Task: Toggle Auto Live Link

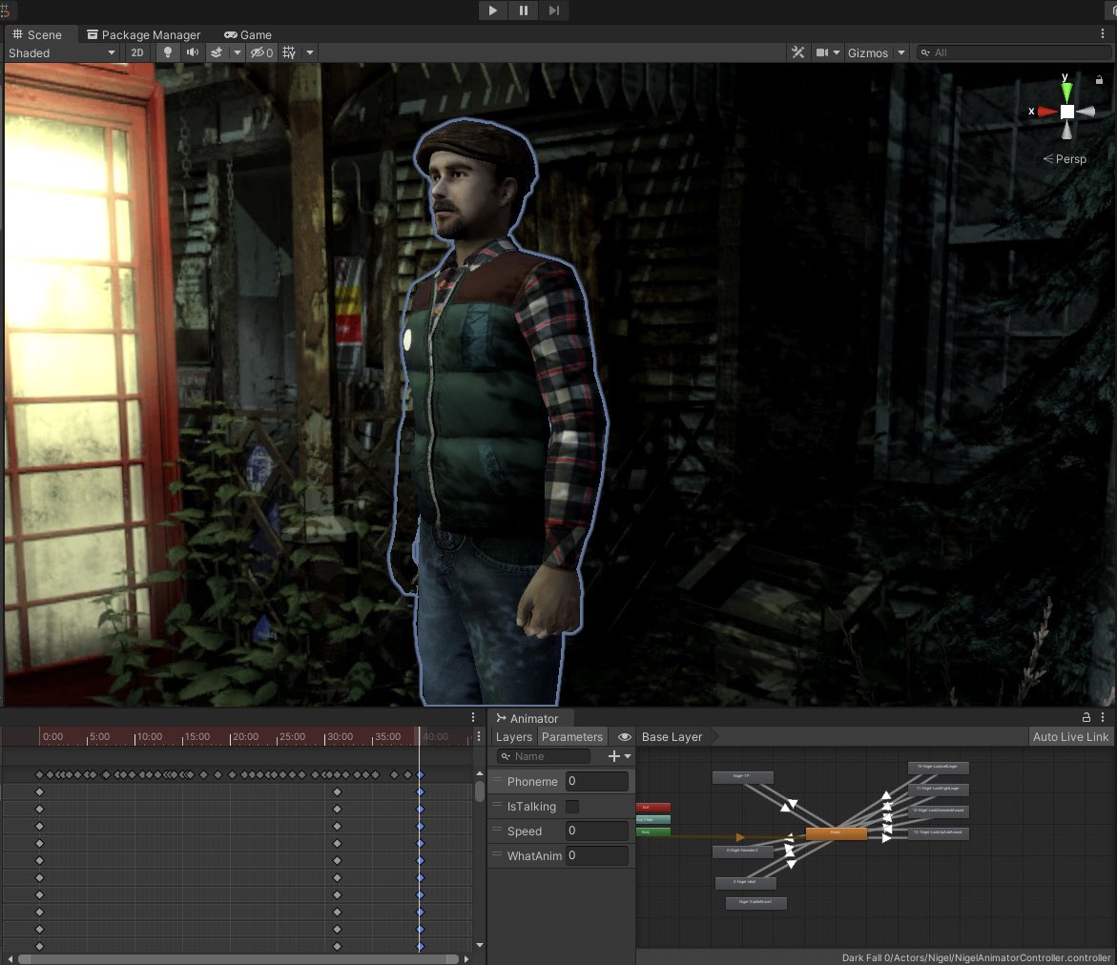Action: 1070,737
